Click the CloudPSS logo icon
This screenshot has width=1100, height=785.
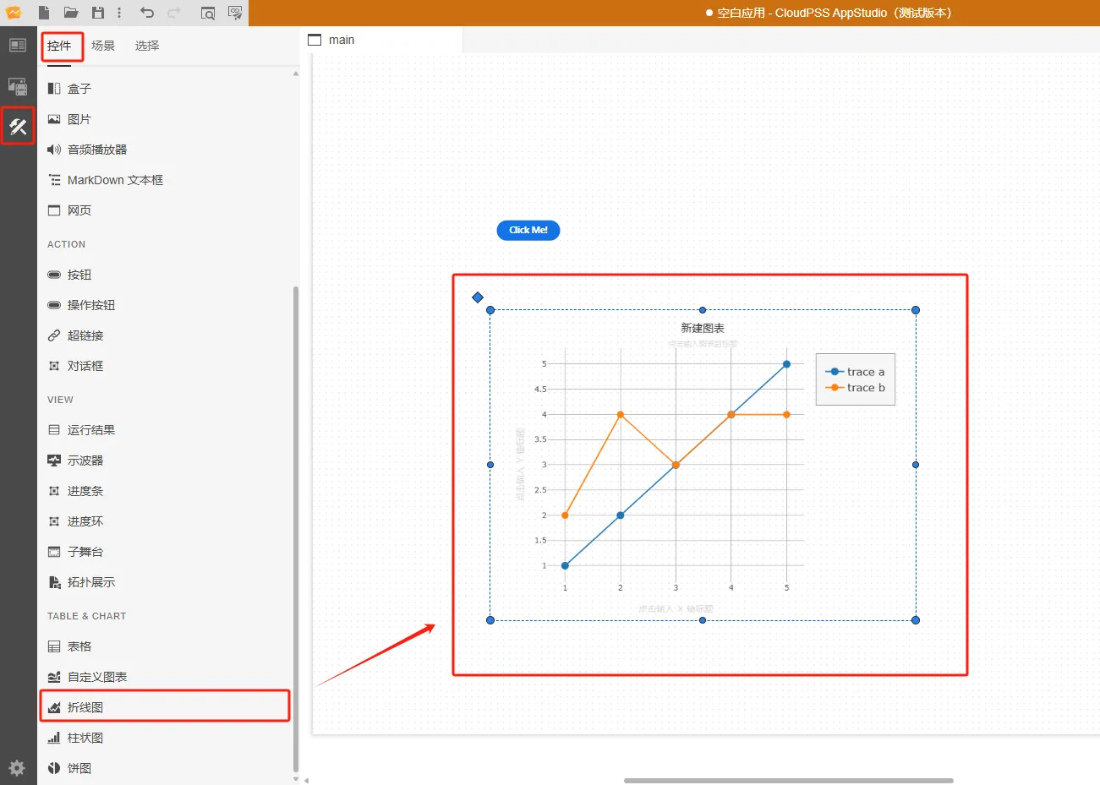[14, 13]
